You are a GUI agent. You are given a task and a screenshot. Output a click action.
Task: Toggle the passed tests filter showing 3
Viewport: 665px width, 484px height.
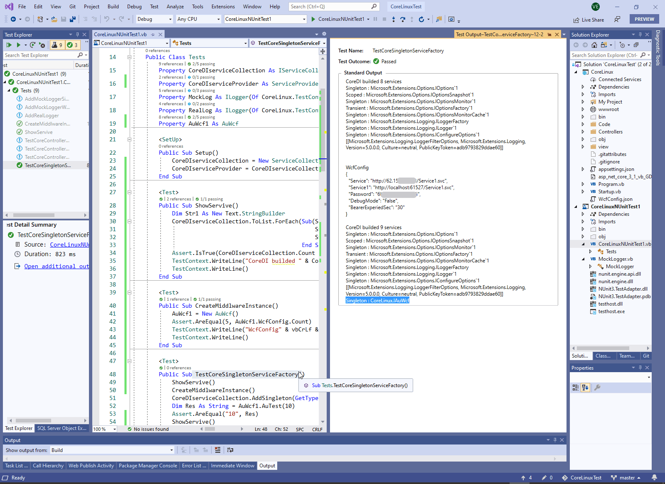pyautogui.click(x=72, y=45)
